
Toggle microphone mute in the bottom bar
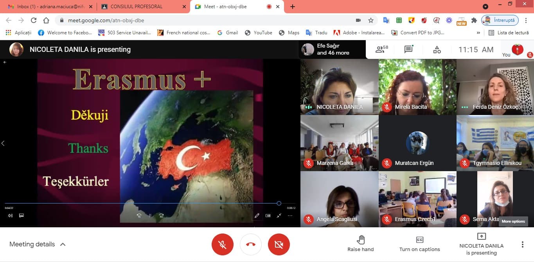[x=222, y=244]
